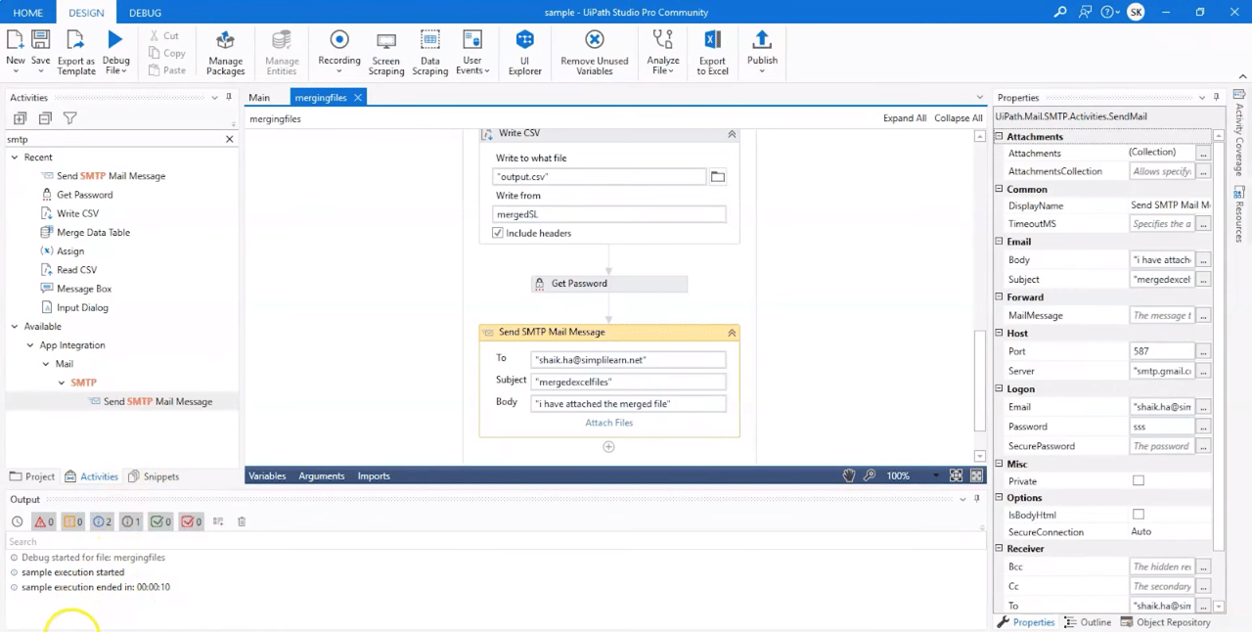Check the Private checkbox under Misc
Screen dimensions: 1252x632
point(1138,479)
